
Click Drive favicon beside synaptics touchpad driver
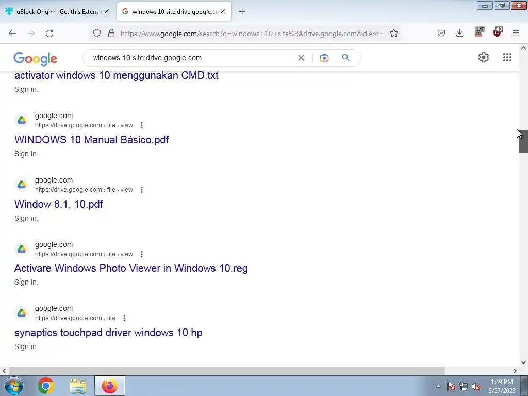[x=22, y=313]
